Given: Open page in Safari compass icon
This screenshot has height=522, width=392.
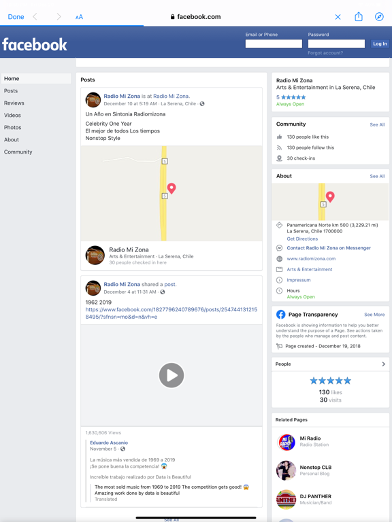Looking at the screenshot, I should pos(379,16).
